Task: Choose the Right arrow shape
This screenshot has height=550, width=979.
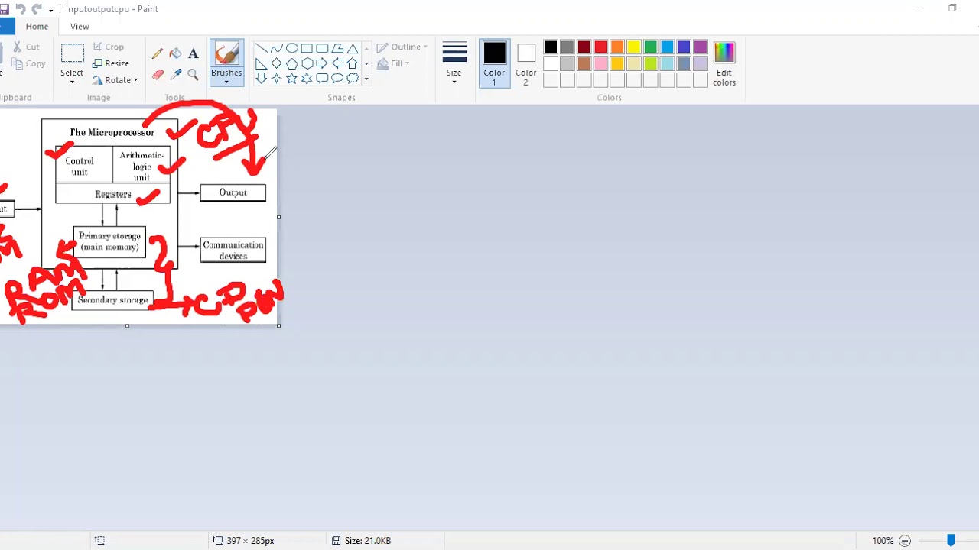Action: (x=322, y=63)
